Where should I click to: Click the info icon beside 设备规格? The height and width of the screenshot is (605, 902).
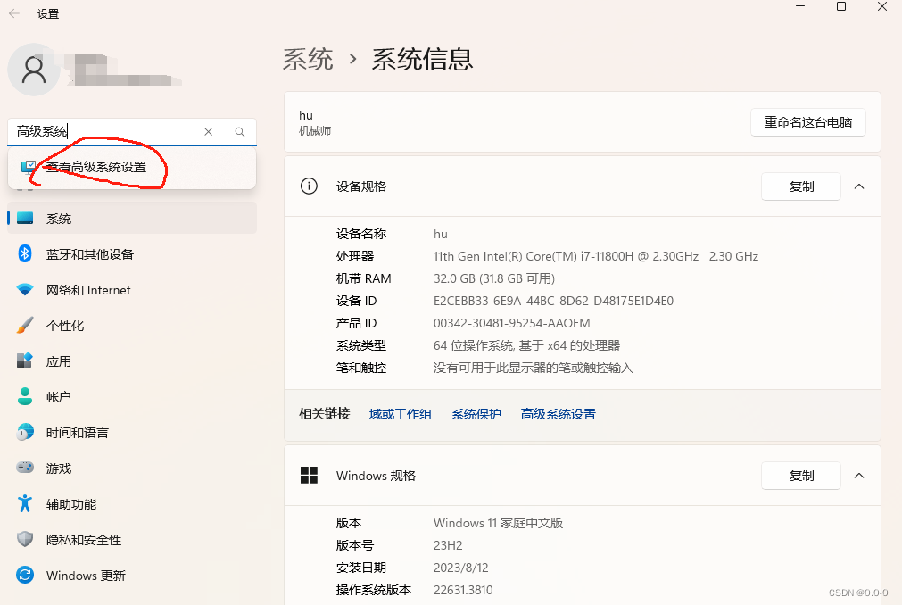point(309,186)
